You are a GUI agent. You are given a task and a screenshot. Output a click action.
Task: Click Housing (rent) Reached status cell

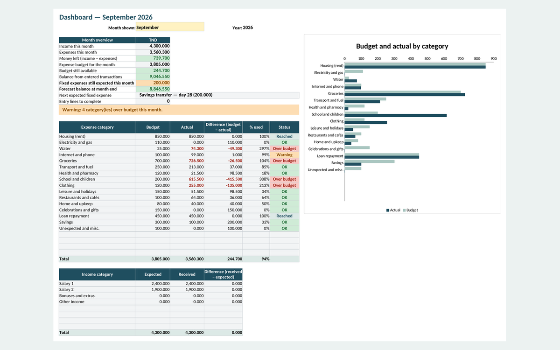[284, 136]
